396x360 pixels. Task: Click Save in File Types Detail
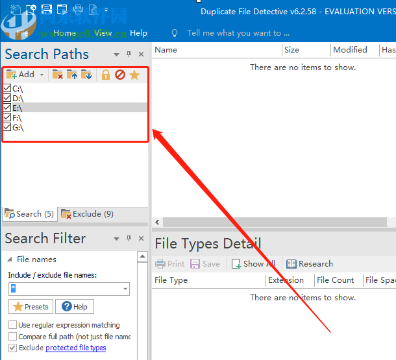pos(205,264)
